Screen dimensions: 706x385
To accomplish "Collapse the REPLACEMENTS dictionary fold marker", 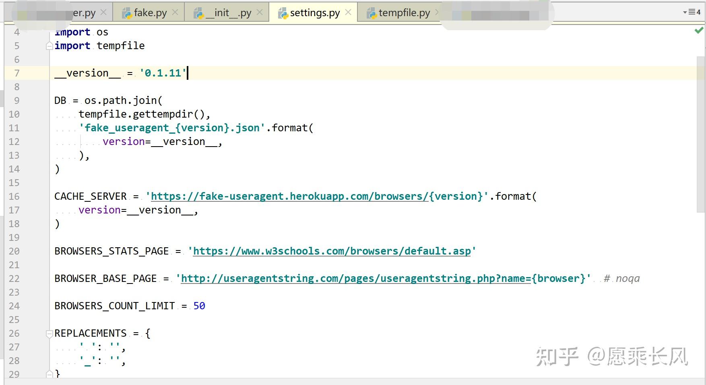I will [x=49, y=333].
